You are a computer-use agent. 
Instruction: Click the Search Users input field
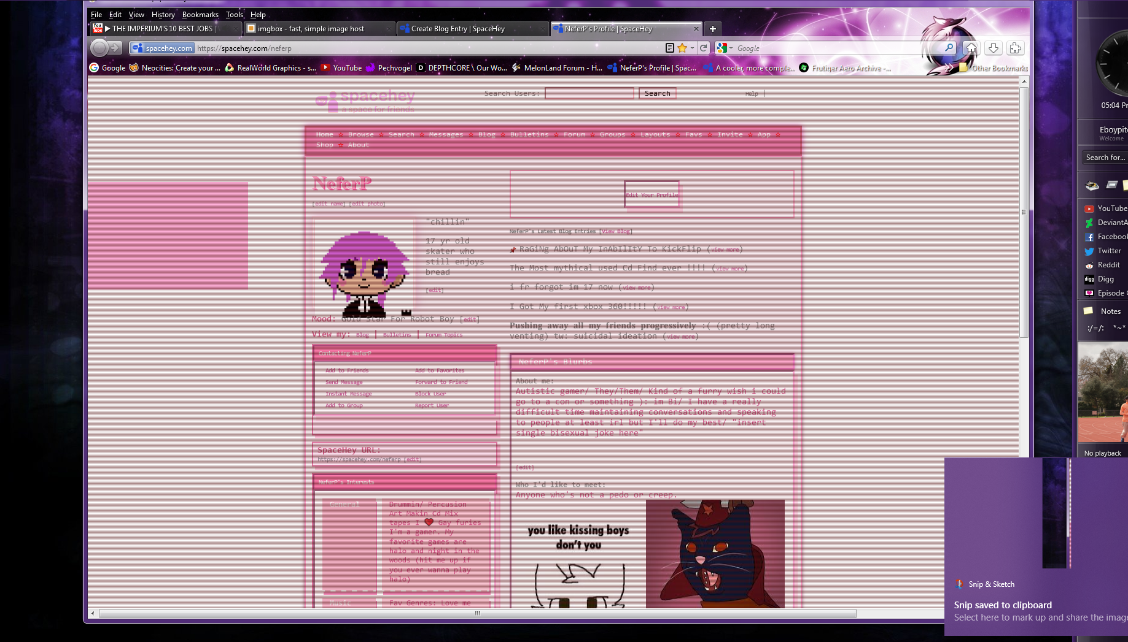589,93
